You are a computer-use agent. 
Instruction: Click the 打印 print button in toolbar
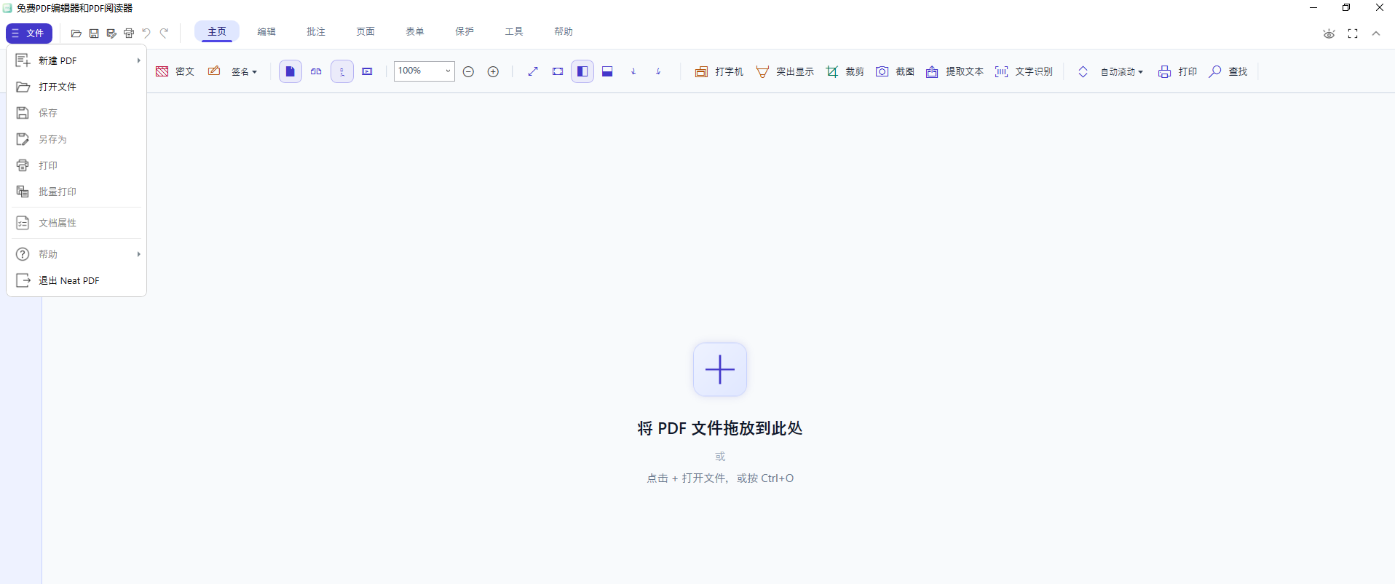coord(1177,71)
